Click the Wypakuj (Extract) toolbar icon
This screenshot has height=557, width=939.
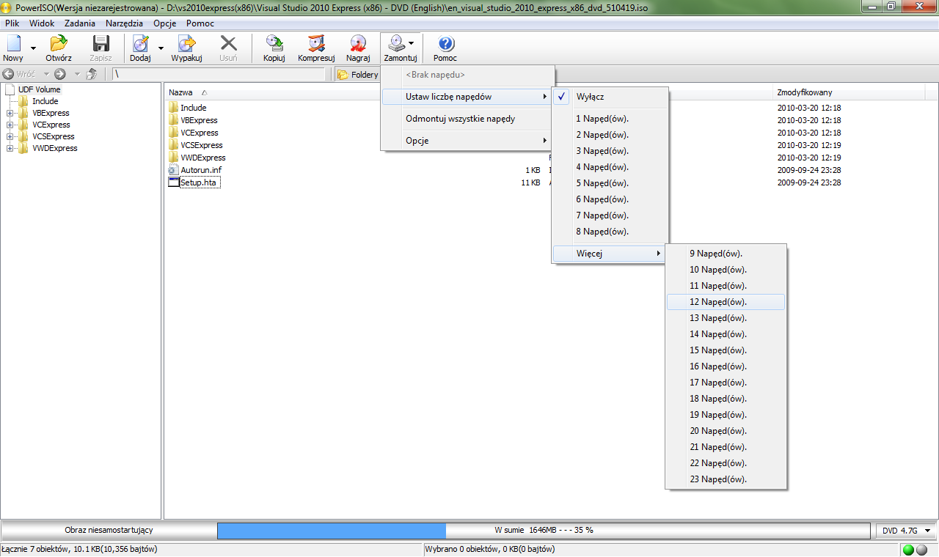[x=186, y=44]
